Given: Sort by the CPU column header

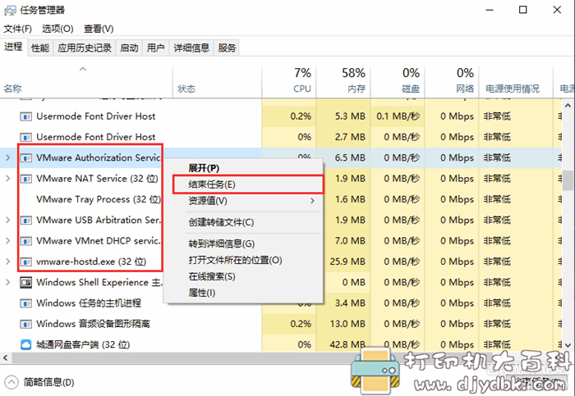Looking at the screenshot, I should coord(289,82).
